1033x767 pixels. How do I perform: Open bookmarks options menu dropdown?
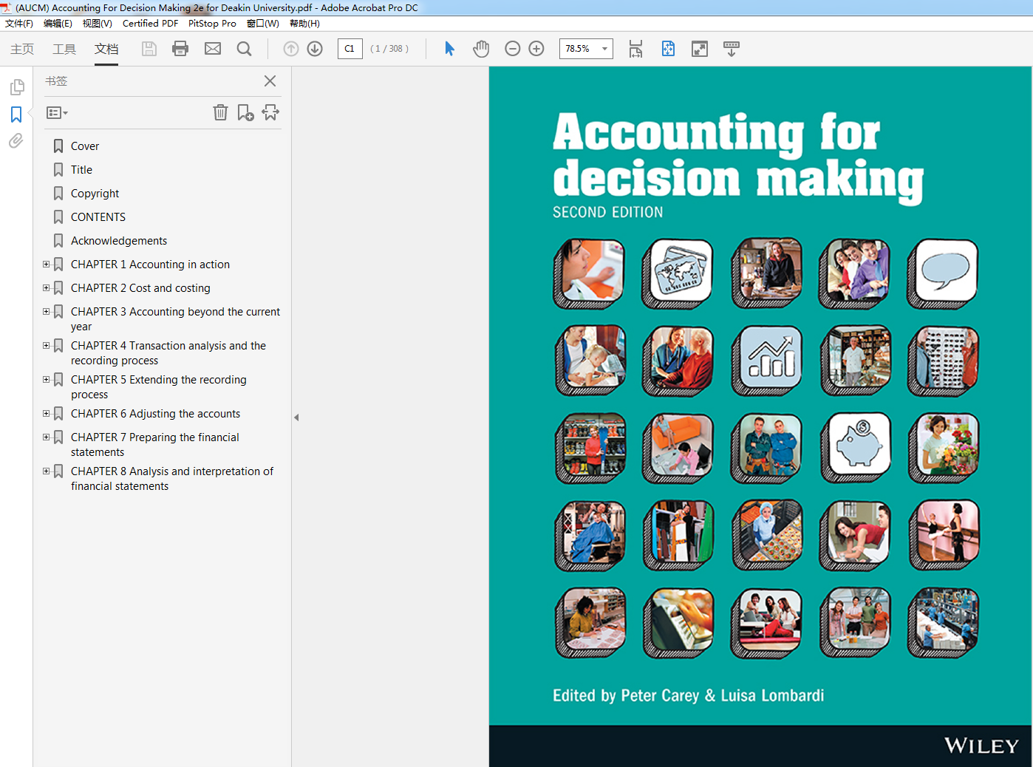pos(57,113)
